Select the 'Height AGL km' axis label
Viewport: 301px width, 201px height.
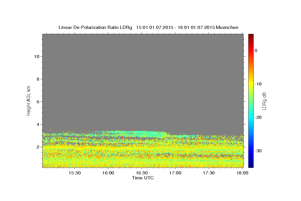tap(29, 100)
